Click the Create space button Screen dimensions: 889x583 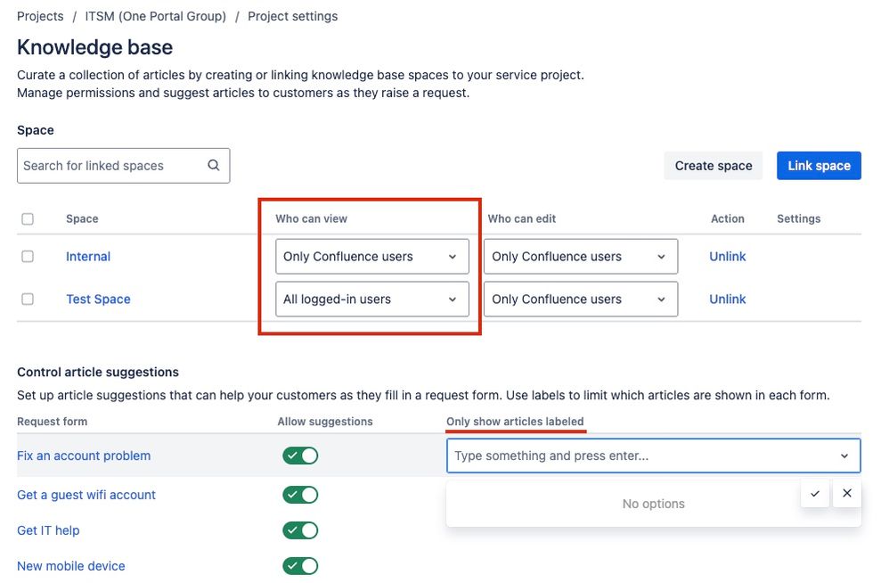click(713, 166)
